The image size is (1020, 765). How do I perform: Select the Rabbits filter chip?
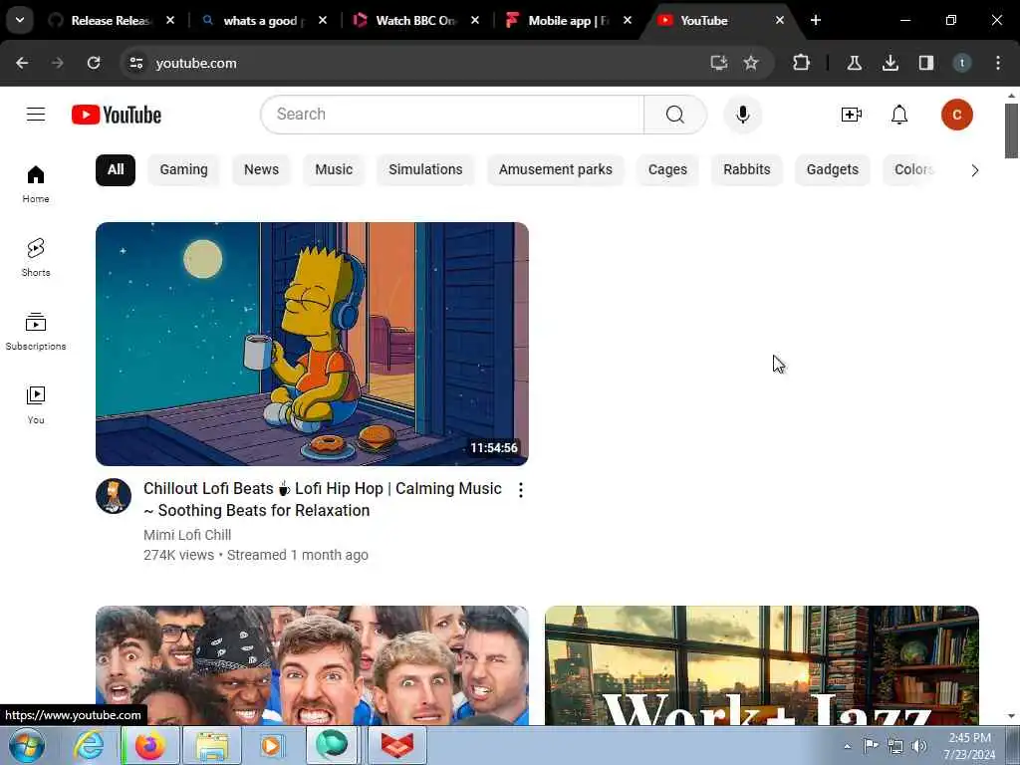747,169
